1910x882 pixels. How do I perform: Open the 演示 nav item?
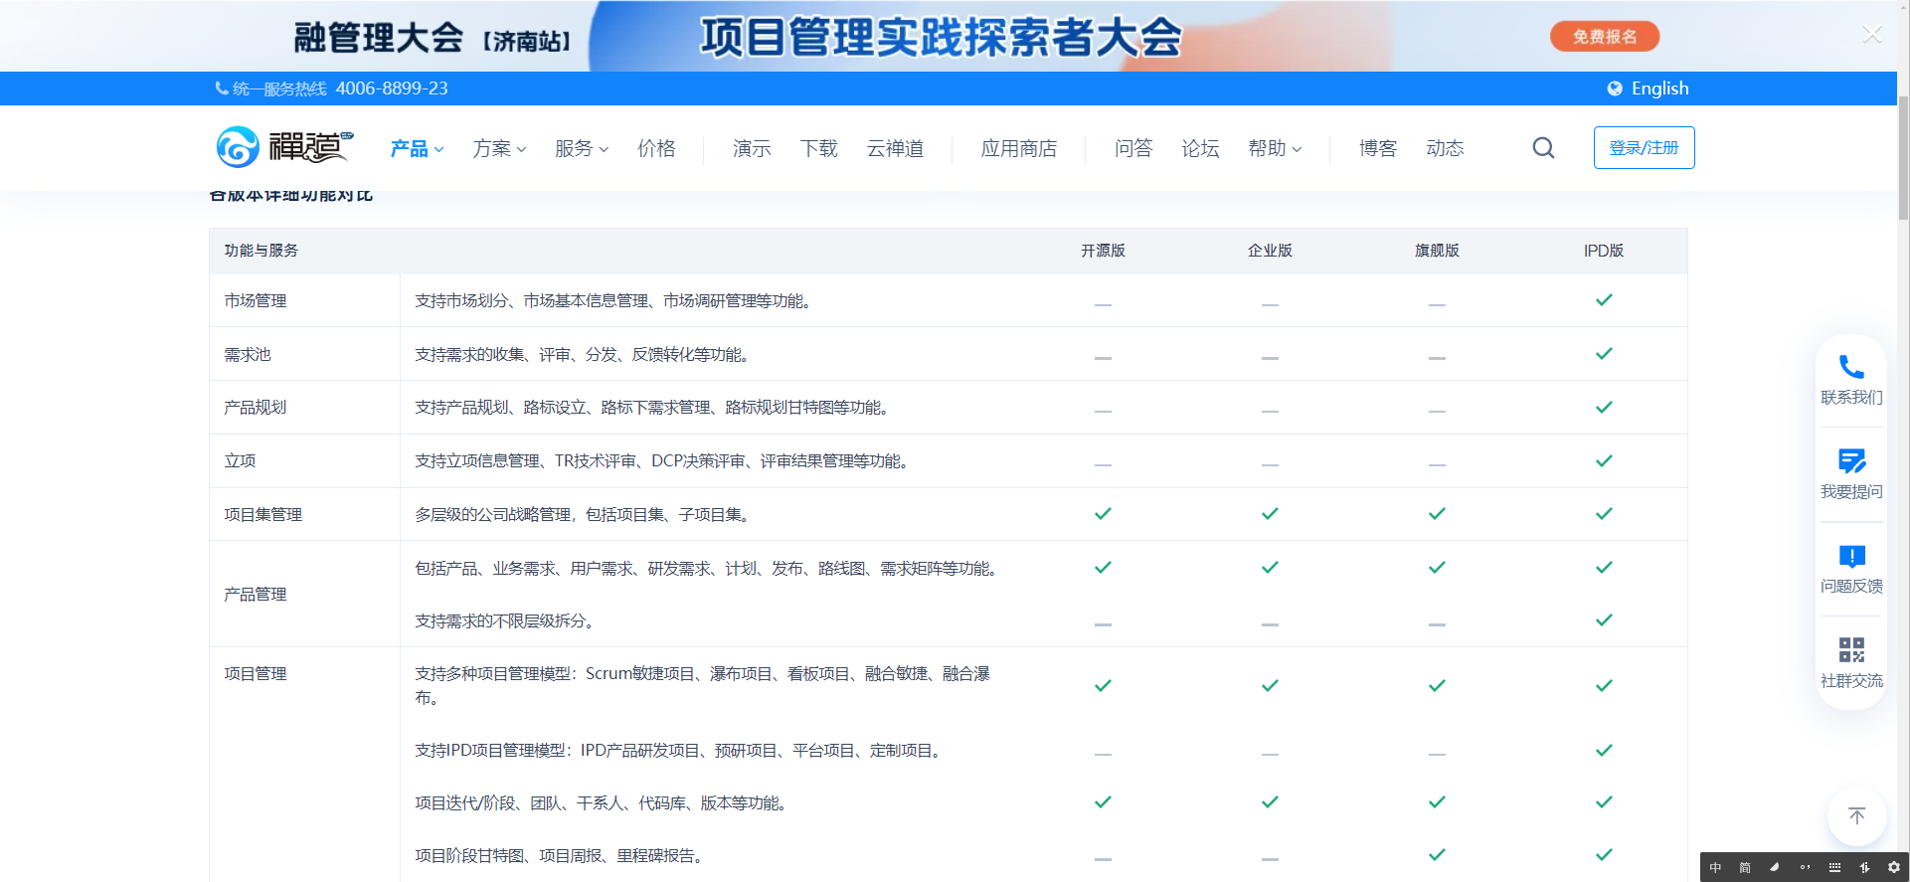[752, 148]
